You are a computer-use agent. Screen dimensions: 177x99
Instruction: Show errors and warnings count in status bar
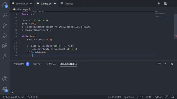click(x=33, y=97)
